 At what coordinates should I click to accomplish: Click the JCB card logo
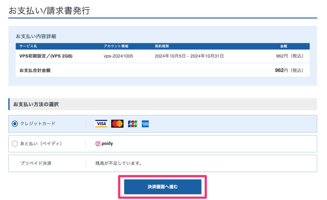[132, 124]
